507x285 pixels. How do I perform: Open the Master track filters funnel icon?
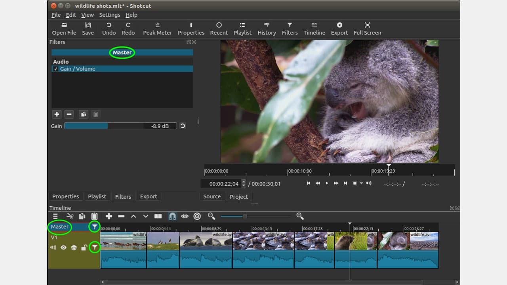[94, 227]
